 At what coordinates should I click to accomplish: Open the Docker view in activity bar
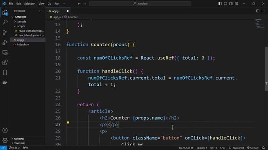(5, 82)
